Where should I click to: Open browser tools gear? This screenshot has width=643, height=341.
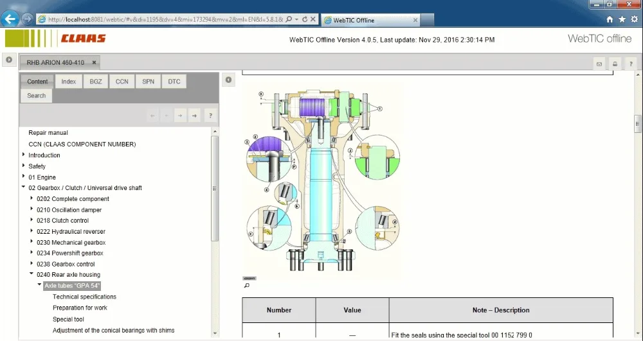635,20
